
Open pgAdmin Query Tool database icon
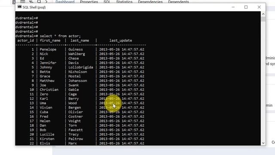[x=14, y=2]
